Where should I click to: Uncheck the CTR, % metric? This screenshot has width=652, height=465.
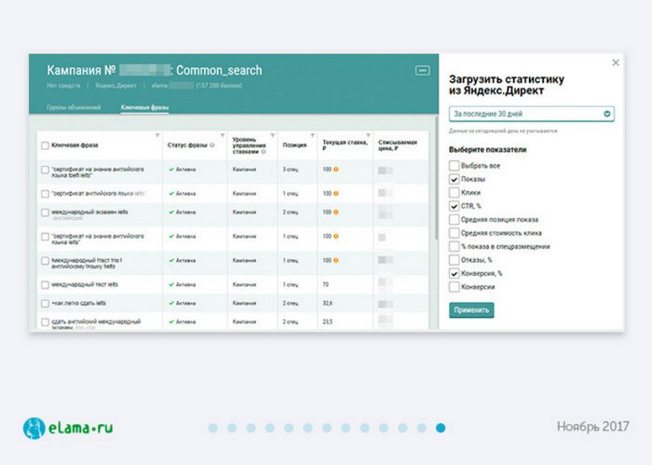pyautogui.click(x=455, y=206)
